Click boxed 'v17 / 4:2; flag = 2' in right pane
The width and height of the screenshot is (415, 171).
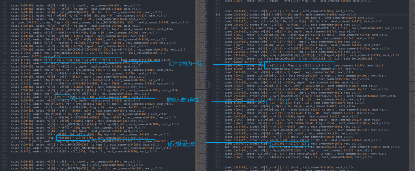(x=299, y=65)
